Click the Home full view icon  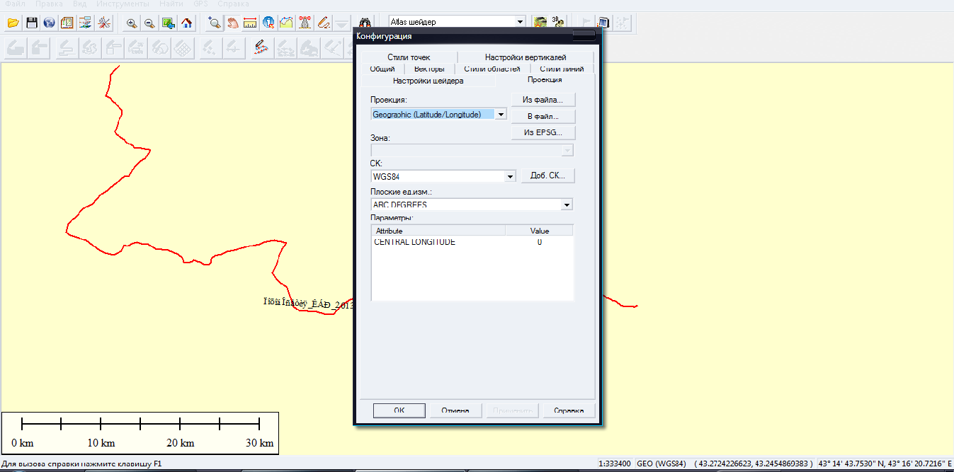(x=186, y=23)
